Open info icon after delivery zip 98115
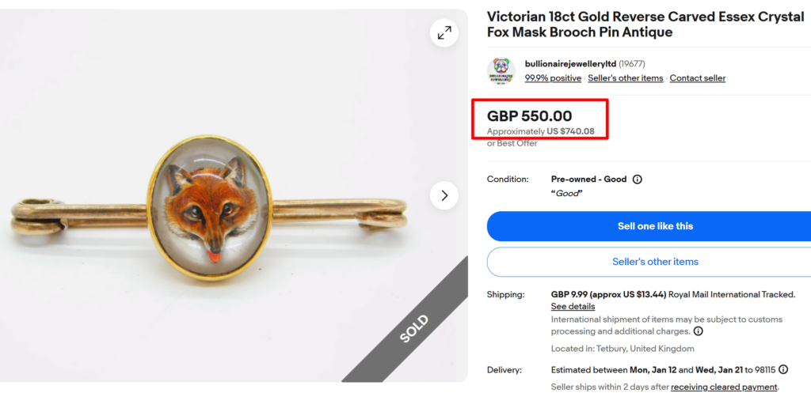The width and height of the screenshot is (811, 393). coord(783,369)
